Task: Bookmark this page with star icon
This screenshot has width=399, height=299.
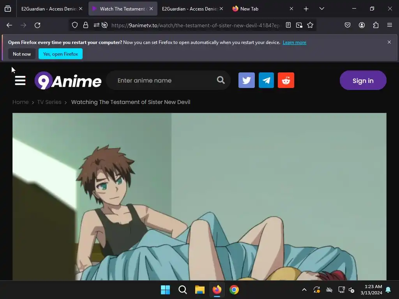Action: click(x=310, y=25)
